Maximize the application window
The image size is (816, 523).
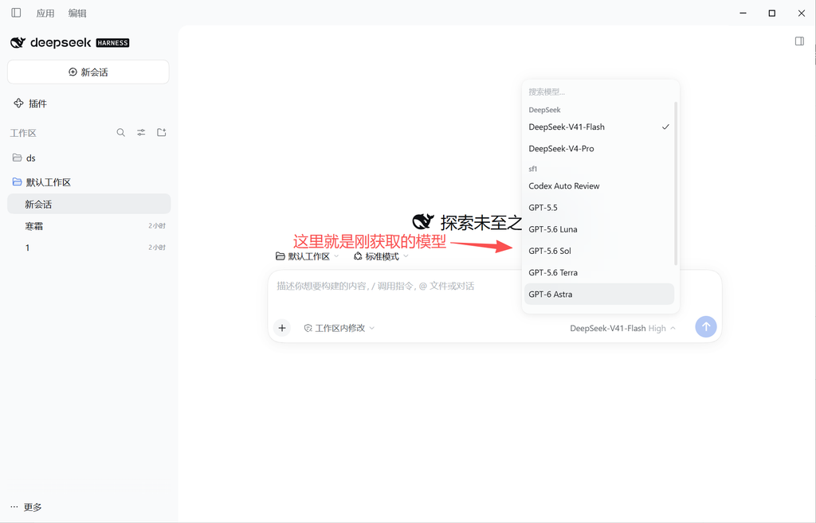click(x=771, y=13)
